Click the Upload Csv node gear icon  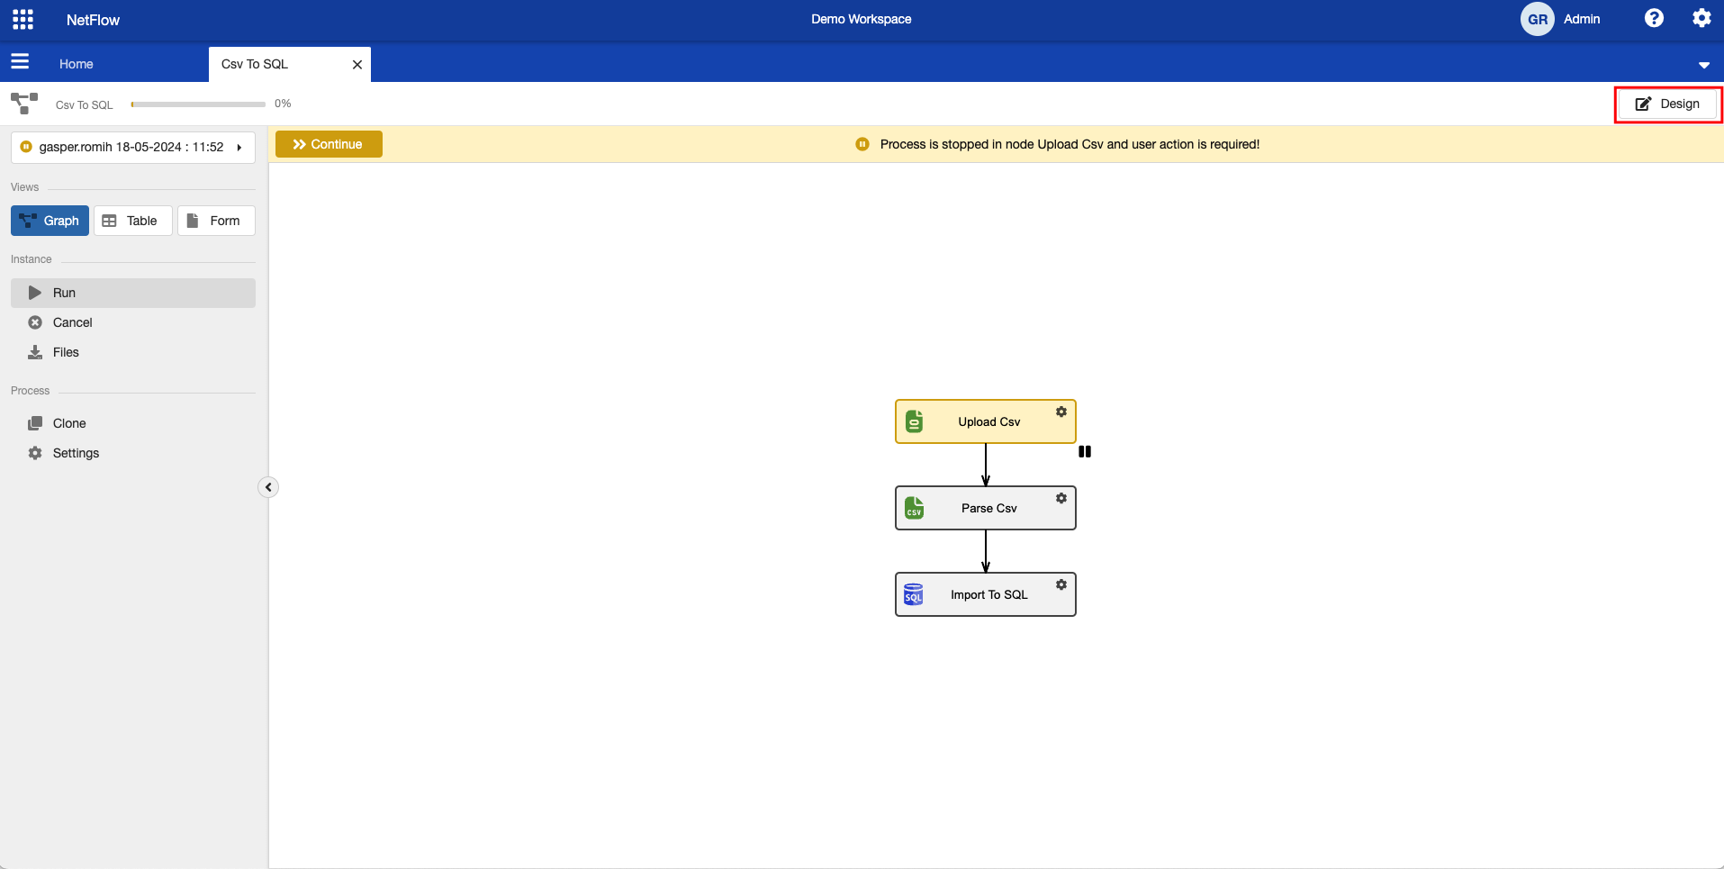coord(1061,412)
